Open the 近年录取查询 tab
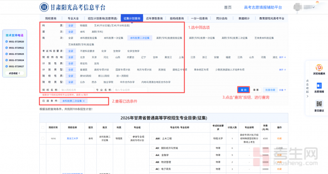Image resolution: width=328 pixels, height=174 pixels. pyautogui.click(x=155, y=18)
